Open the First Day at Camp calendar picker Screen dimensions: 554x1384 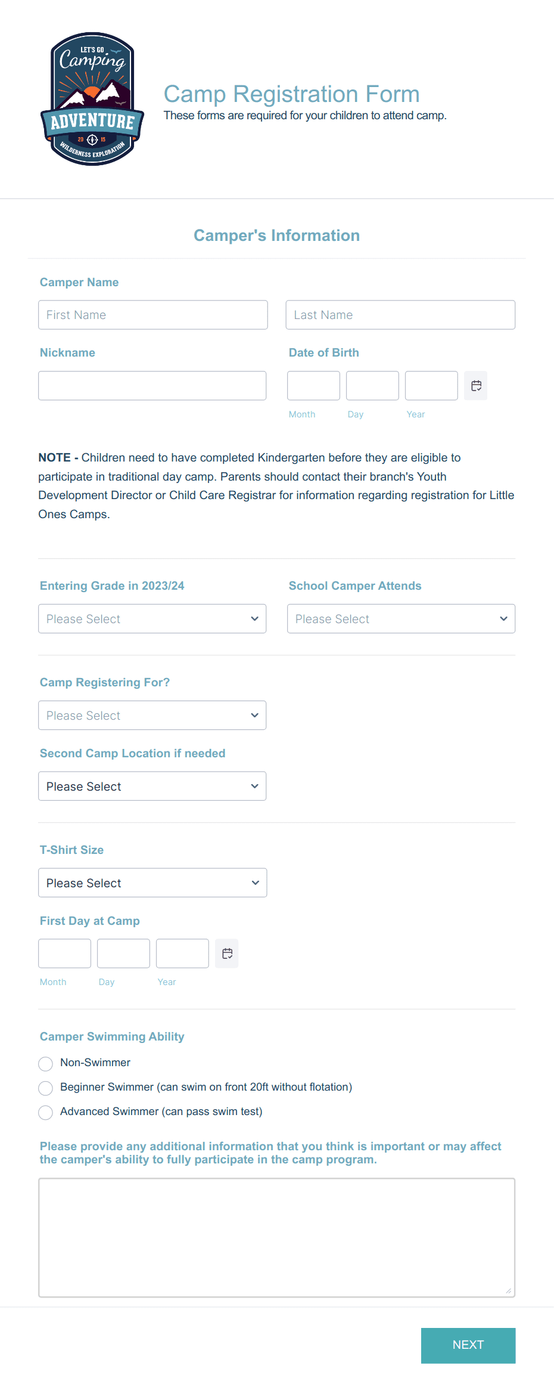(x=226, y=953)
